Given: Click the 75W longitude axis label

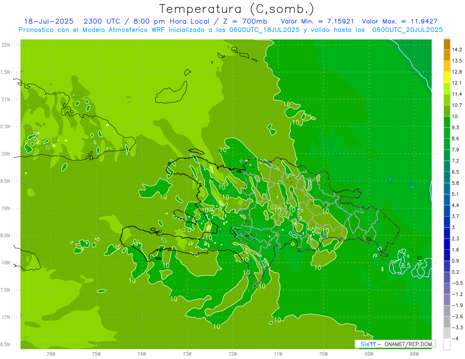Looking at the screenshot, I should tap(96, 354).
